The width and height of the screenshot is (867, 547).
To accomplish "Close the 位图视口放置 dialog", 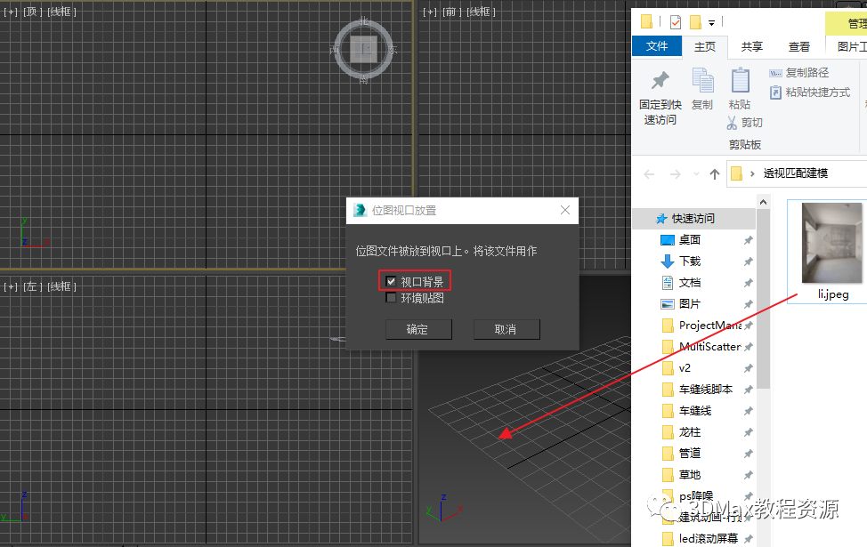I will point(565,210).
